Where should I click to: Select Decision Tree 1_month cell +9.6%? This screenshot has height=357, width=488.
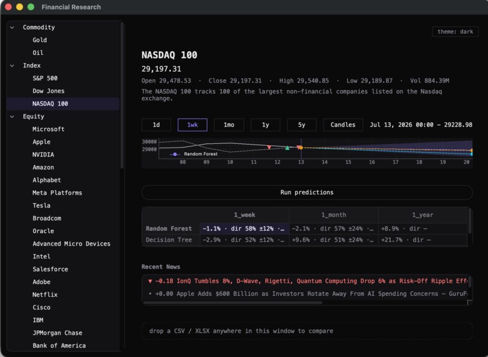[333, 240]
